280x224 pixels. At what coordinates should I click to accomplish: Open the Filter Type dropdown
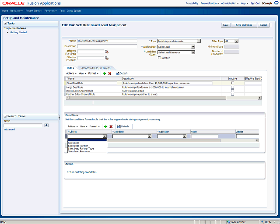[236, 41]
